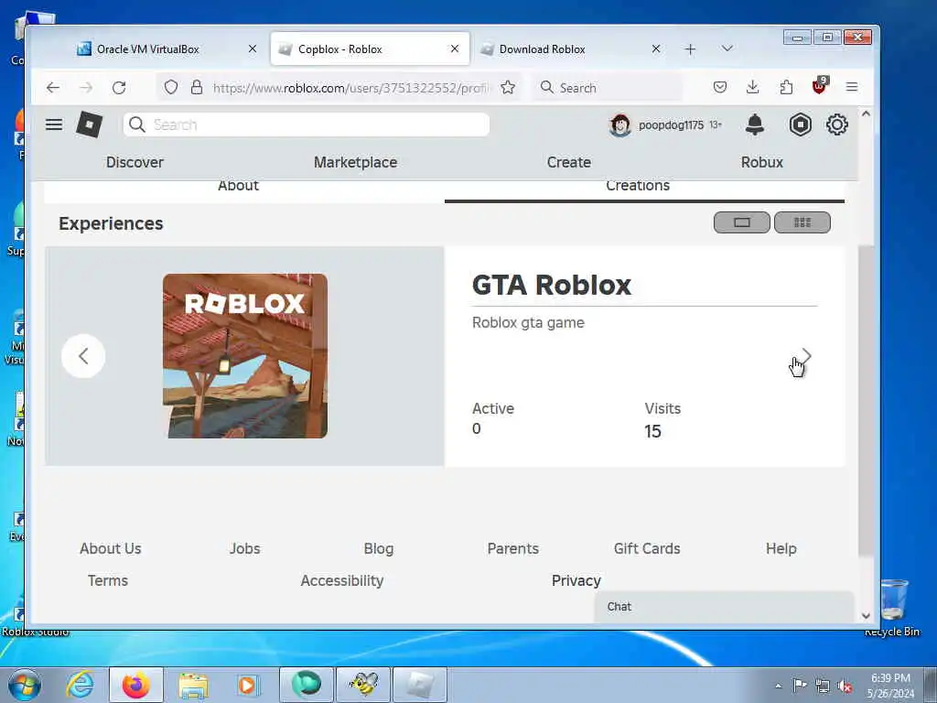Open the tracking protection shield icon
The image size is (937, 703).
[171, 87]
